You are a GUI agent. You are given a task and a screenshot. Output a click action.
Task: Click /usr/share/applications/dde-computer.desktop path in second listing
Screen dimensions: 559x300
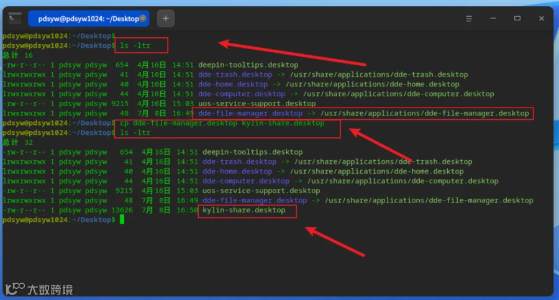pyautogui.click(x=403, y=181)
